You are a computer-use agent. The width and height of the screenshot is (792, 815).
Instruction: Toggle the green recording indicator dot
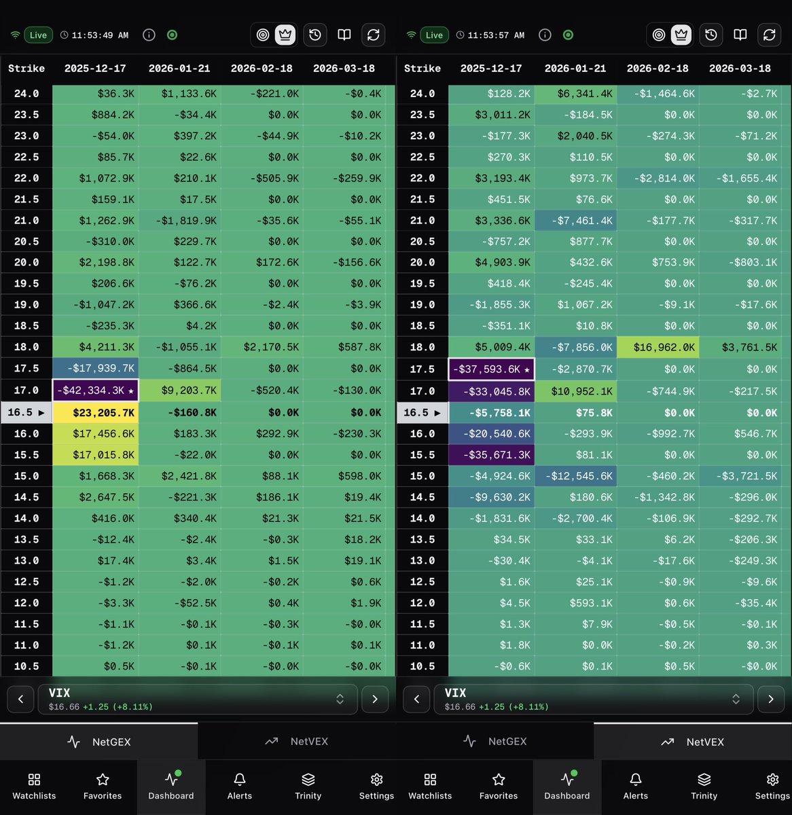click(172, 35)
